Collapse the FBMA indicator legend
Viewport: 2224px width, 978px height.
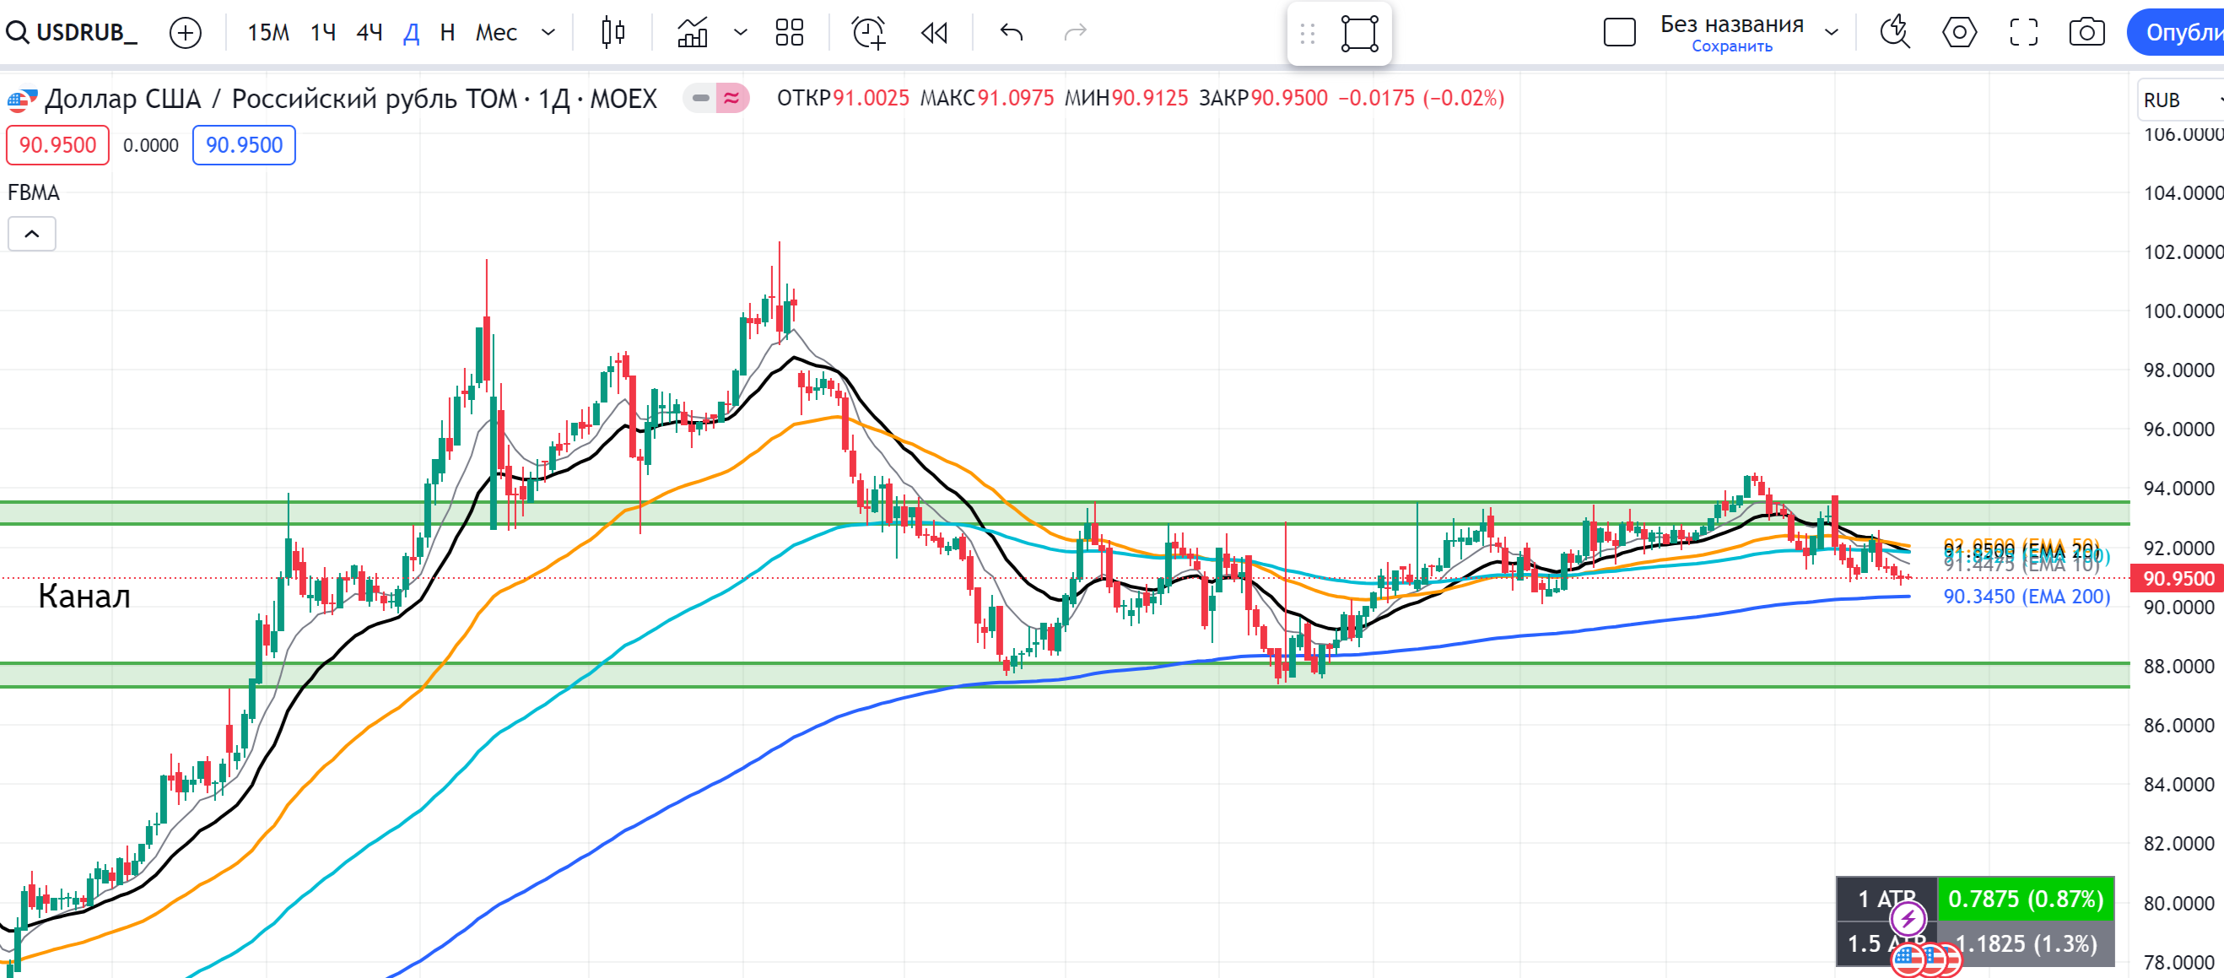coord(32,234)
